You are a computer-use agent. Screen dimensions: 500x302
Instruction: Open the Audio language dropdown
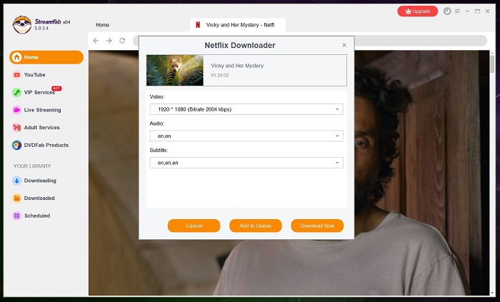click(246, 136)
